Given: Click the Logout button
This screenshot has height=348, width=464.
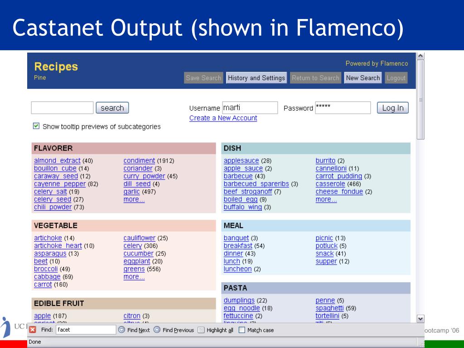Looking at the screenshot, I should click(x=396, y=78).
